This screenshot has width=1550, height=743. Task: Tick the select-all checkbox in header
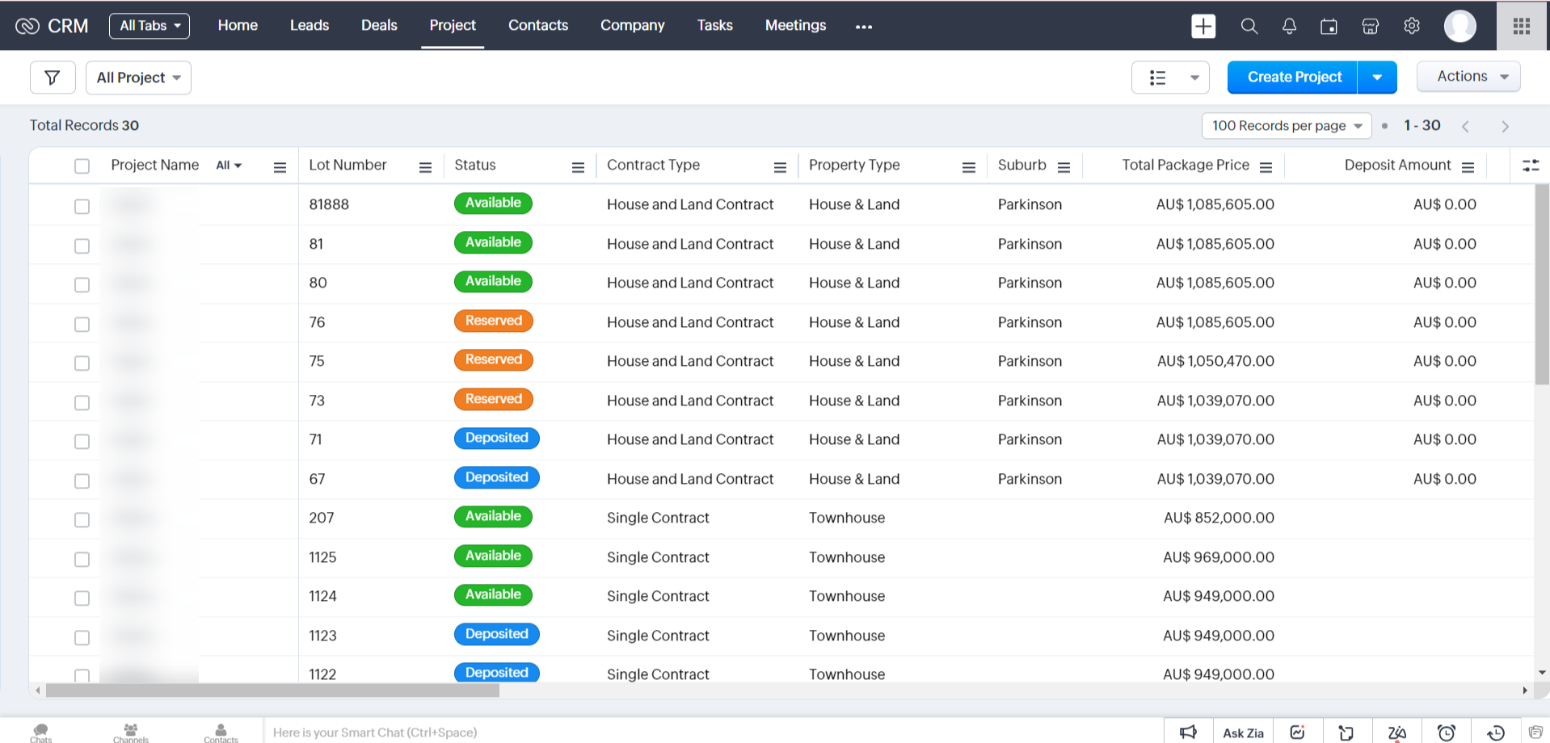[82, 166]
